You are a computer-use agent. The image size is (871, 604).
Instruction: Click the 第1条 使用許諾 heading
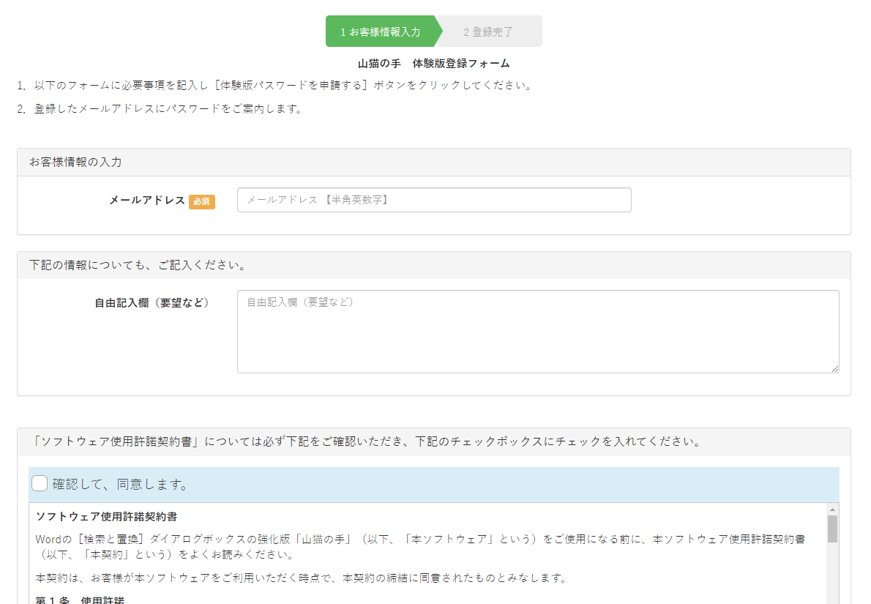tap(81, 600)
